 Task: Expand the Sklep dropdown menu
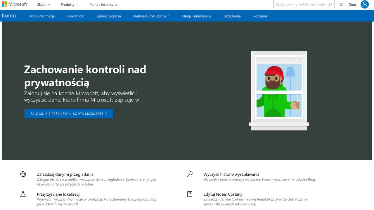(x=44, y=5)
